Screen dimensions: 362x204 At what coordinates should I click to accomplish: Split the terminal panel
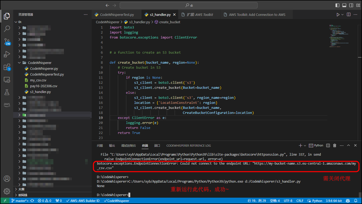click(x=328, y=145)
